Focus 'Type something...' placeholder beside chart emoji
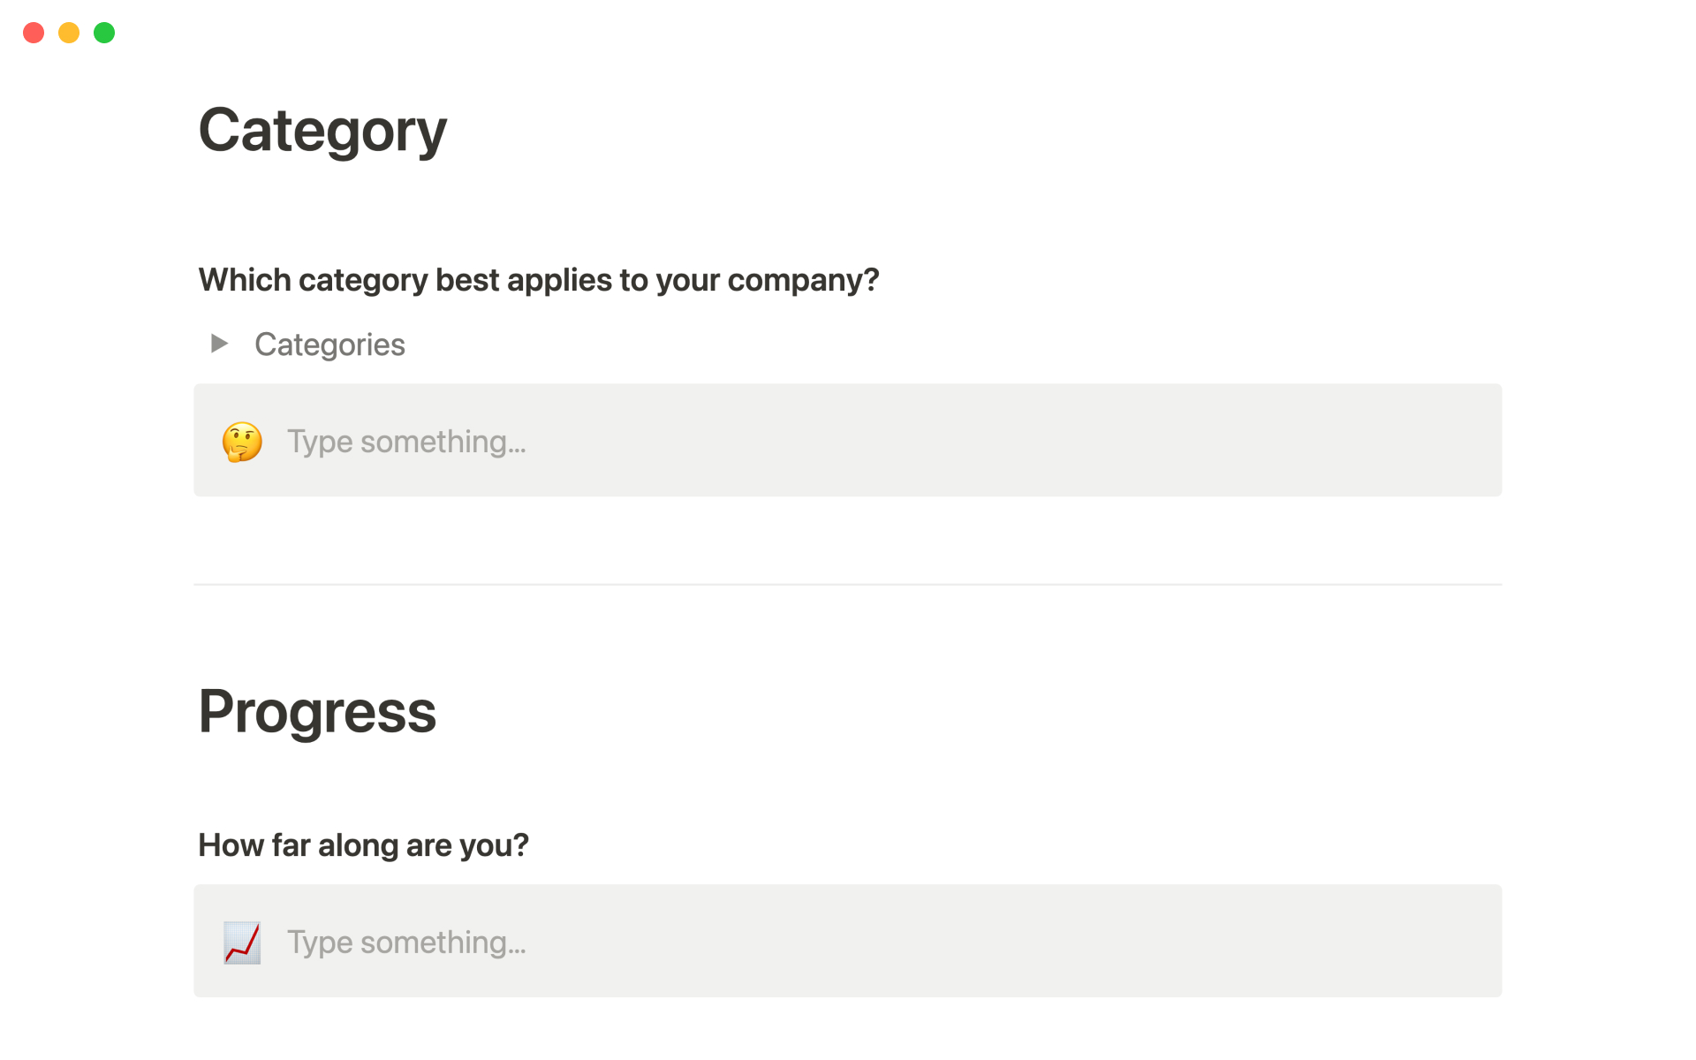The width and height of the screenshot is (1696, 1060). point(406,943)
